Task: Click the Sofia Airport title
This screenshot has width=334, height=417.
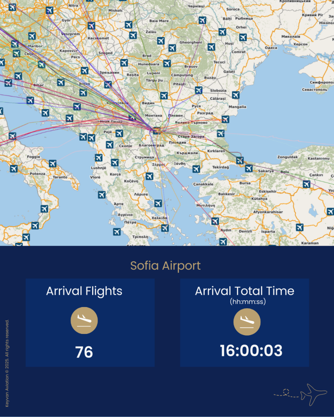Action: pos(166,266)
